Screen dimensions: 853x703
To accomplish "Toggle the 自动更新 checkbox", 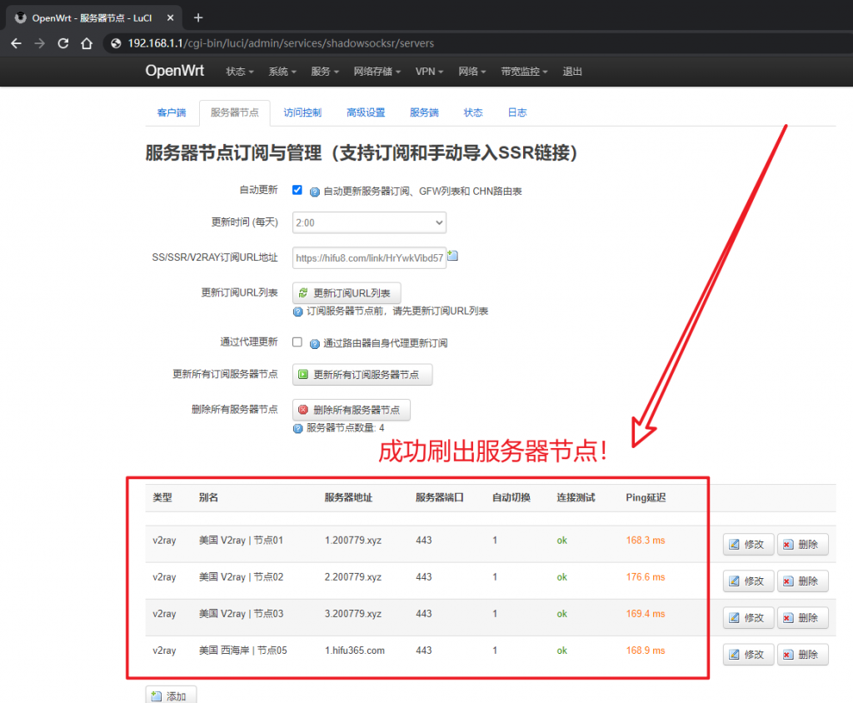I will coord(297,190).
